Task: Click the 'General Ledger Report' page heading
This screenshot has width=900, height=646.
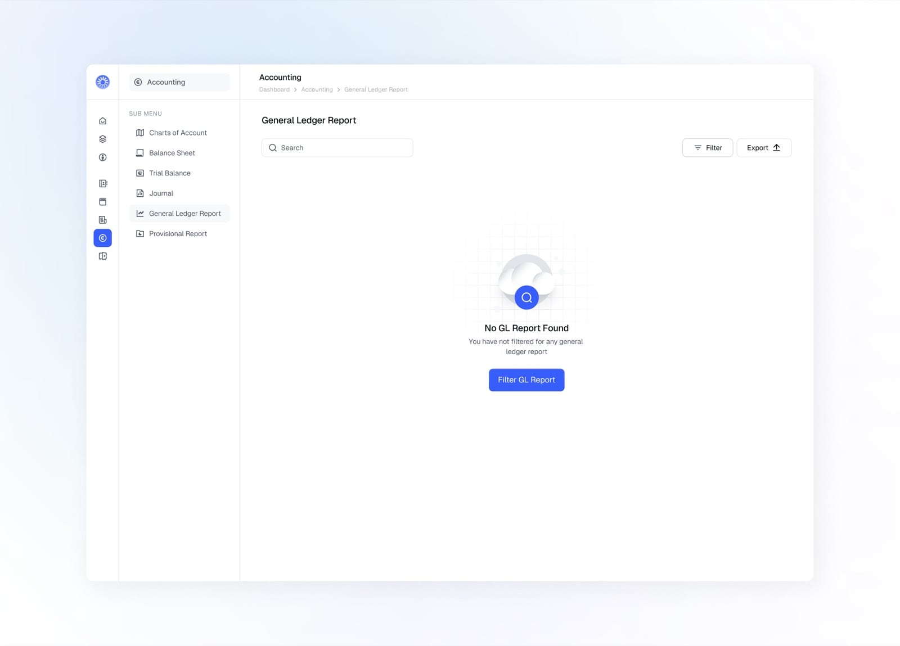Action: click(309, 120)
